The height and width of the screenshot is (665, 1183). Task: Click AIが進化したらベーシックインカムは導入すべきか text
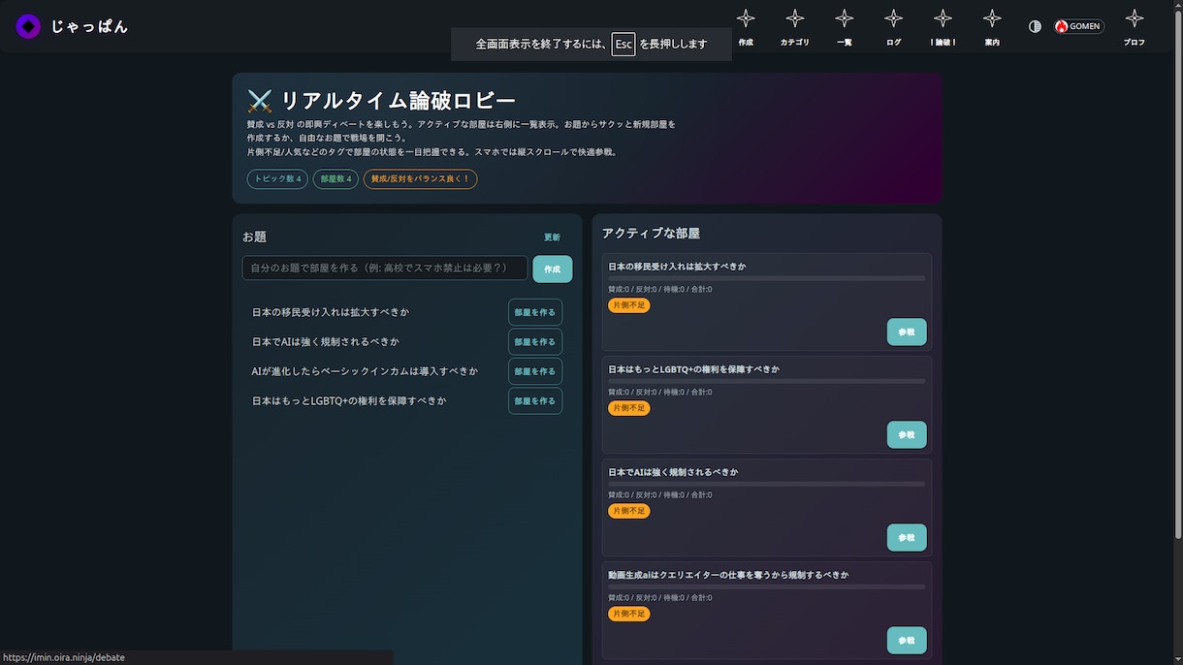[x=365, y=371]
